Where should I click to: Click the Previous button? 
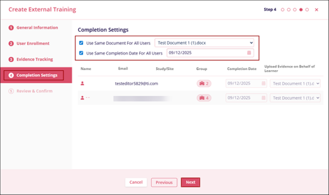tap(164, 182)
